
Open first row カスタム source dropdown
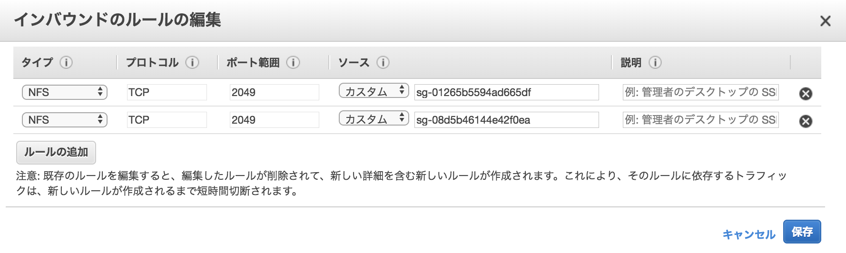pos(374,90)
